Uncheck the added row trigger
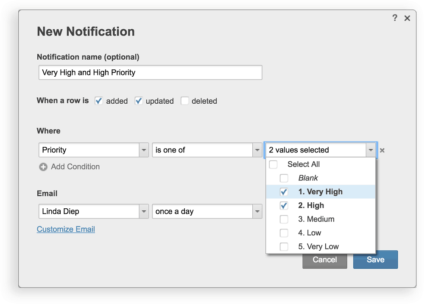The width and height of the screenshot is (424, 304). click(x=98, y=101)
